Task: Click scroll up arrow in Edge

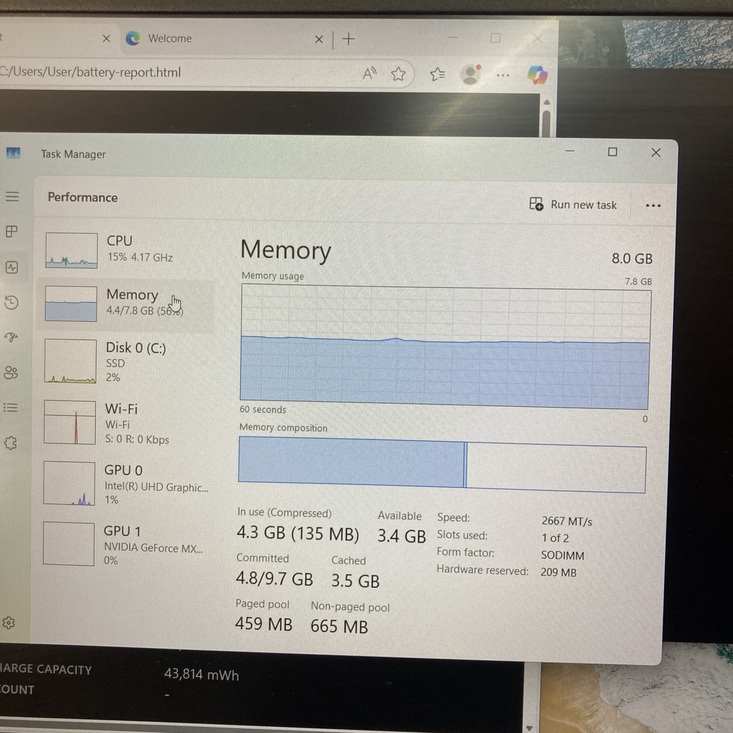Action: 547,101
